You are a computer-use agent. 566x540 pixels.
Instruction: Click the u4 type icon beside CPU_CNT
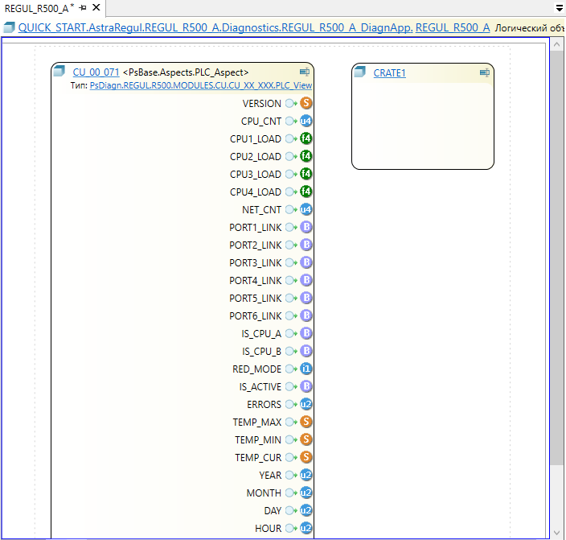306,122
